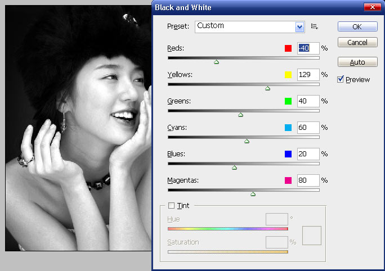Click the Preset label
The width and height of the screenshot is (385, 271).
coord(178,26)
